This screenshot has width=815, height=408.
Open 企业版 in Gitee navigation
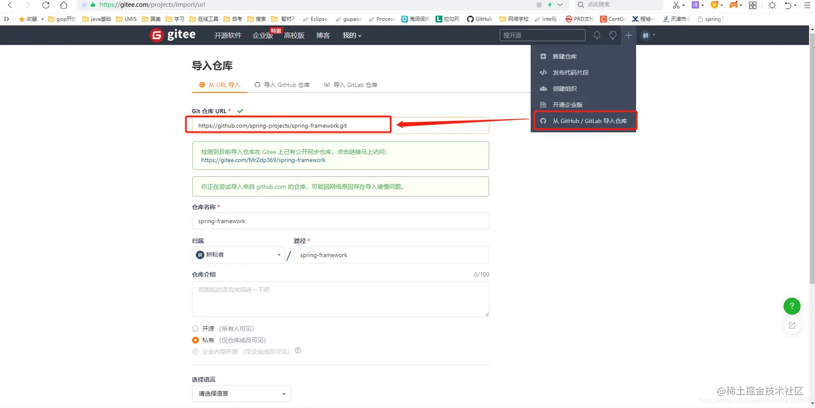coord(263,36)
